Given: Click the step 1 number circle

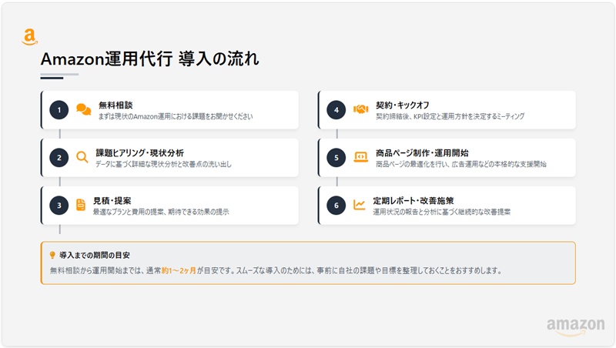Looking at the screenshot, I should click(x=59, y=110).
